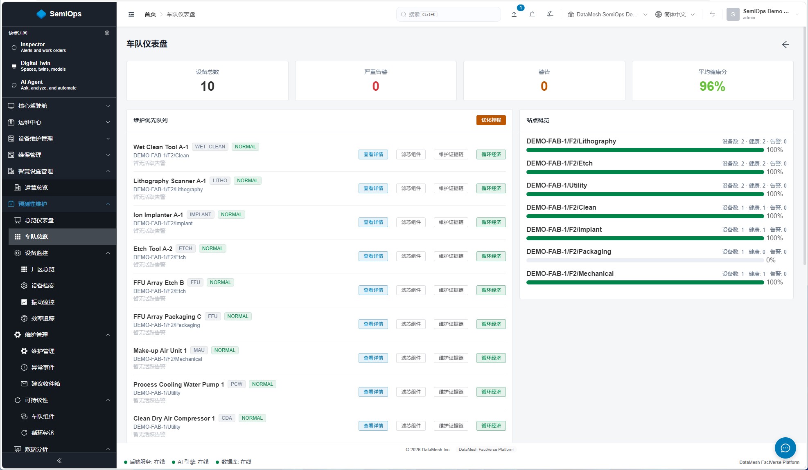Open AI Agent quick access shortcut
808x470 pixels.
(x=59, y=85)
